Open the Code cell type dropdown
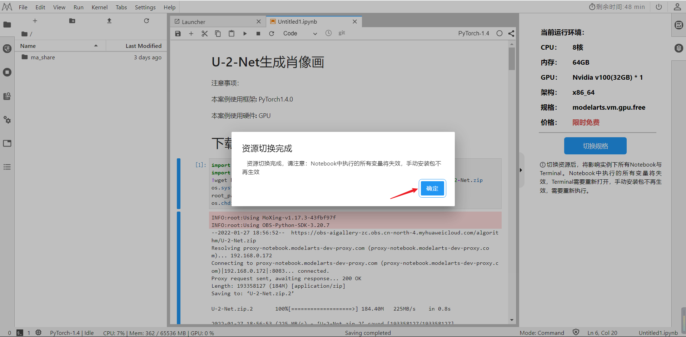The width and height of the screenshot is (686, 337). [300, 33]
